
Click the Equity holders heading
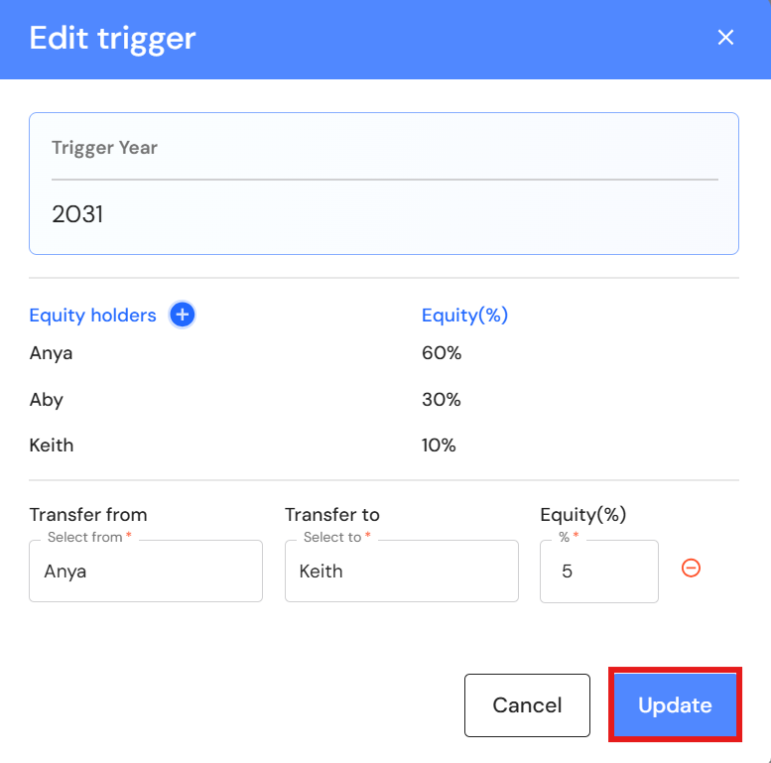click(93, 316)
